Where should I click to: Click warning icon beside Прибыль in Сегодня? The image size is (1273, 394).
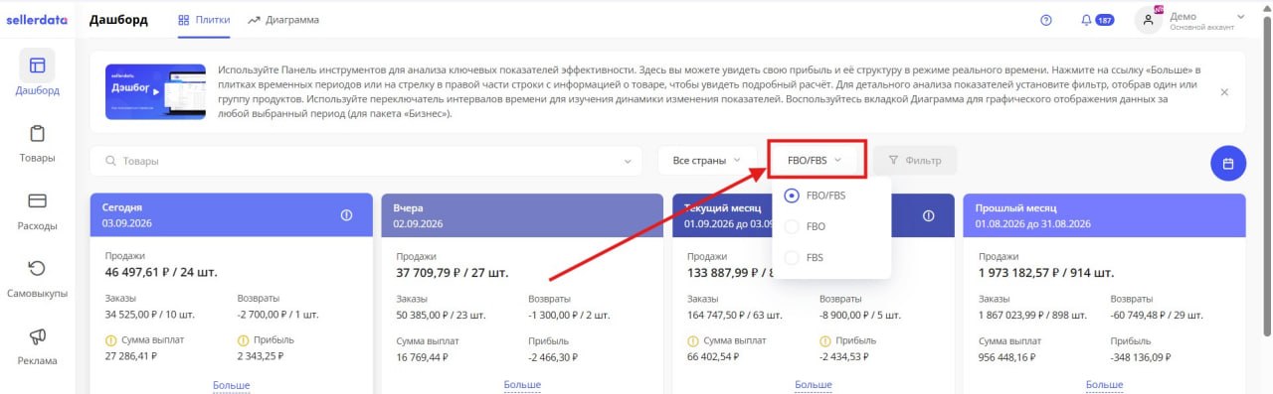pyautogui.click(x=243, y=339)
